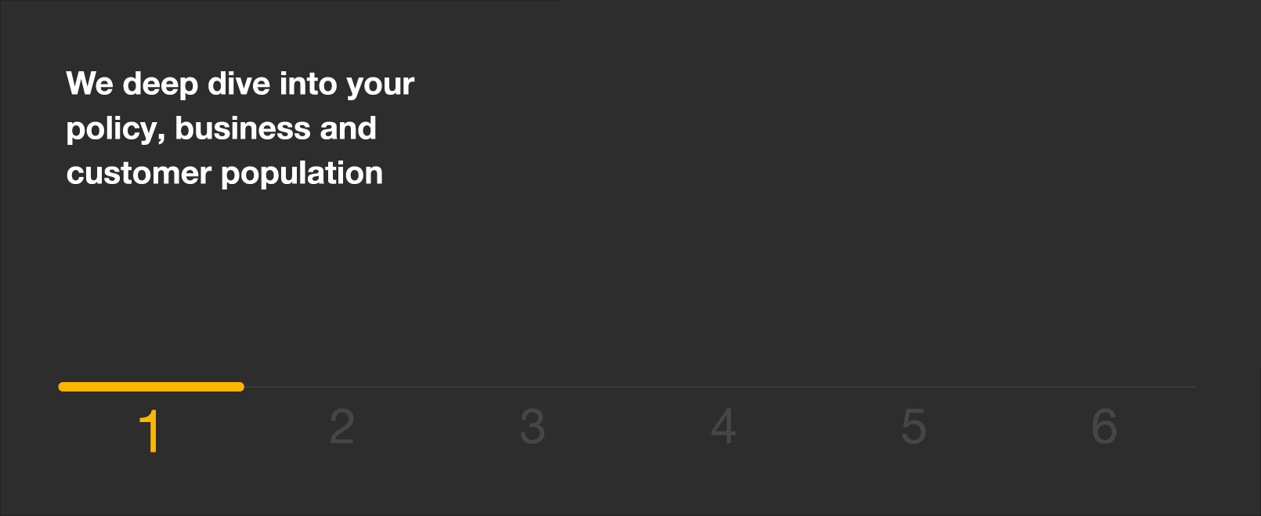
Task: Click the word 'customer' in heading
Action: click(x=139, y=173)
